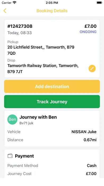This screenshot has height=186, width=104.
Task: Tap the Tamworth Railway Station drop address
Action: (43, 69)
